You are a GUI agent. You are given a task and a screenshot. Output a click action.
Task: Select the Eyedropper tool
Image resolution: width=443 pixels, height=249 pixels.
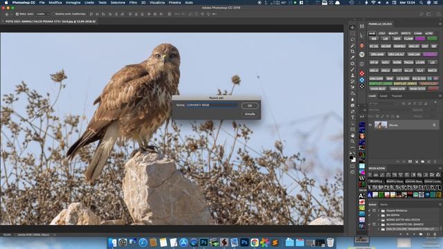[352, 57]
